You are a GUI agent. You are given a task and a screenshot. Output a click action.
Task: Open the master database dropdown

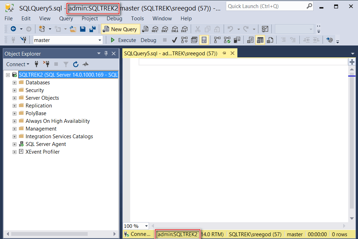tap(100, 40)
